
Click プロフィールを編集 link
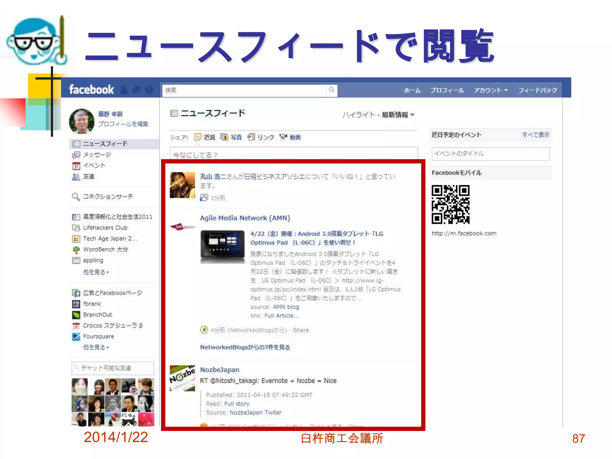click(123, 124)
